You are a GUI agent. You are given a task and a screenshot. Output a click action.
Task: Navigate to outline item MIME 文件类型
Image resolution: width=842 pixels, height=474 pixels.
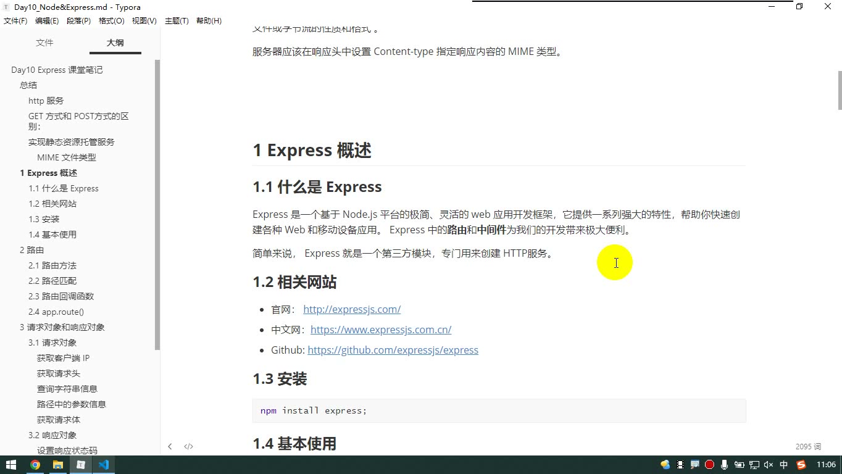[67, 157]
